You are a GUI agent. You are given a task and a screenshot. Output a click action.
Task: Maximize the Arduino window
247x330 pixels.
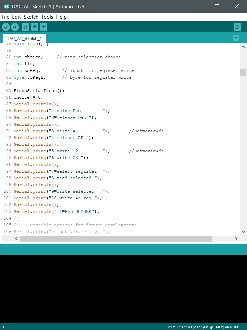point(217,6)
